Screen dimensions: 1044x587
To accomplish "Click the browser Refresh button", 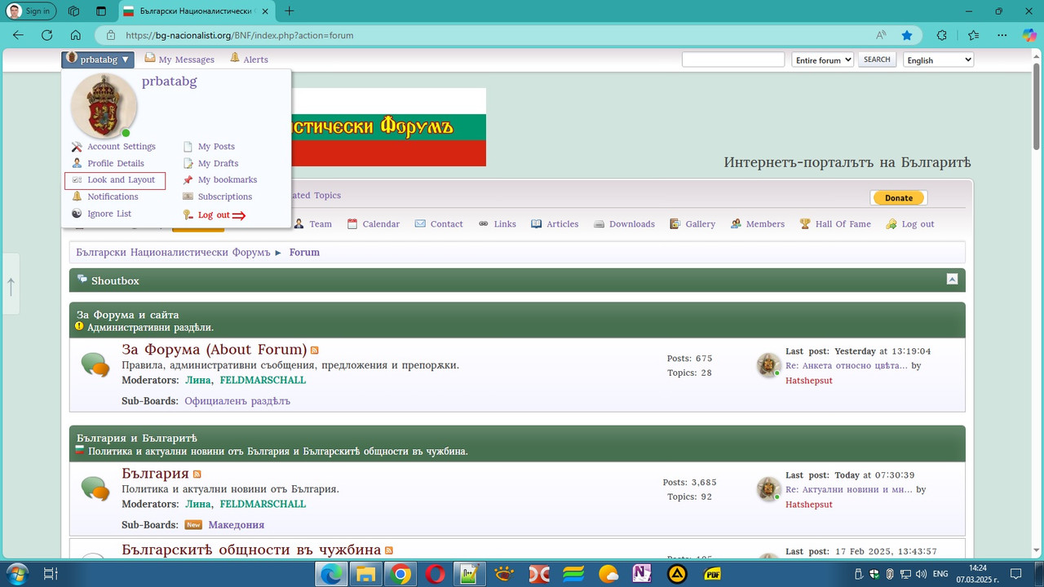I will (46, 35).
